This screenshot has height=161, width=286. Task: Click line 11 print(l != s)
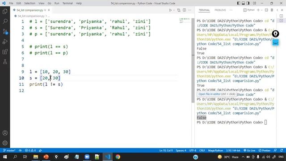pyautogui.click(x=46, y=85)
